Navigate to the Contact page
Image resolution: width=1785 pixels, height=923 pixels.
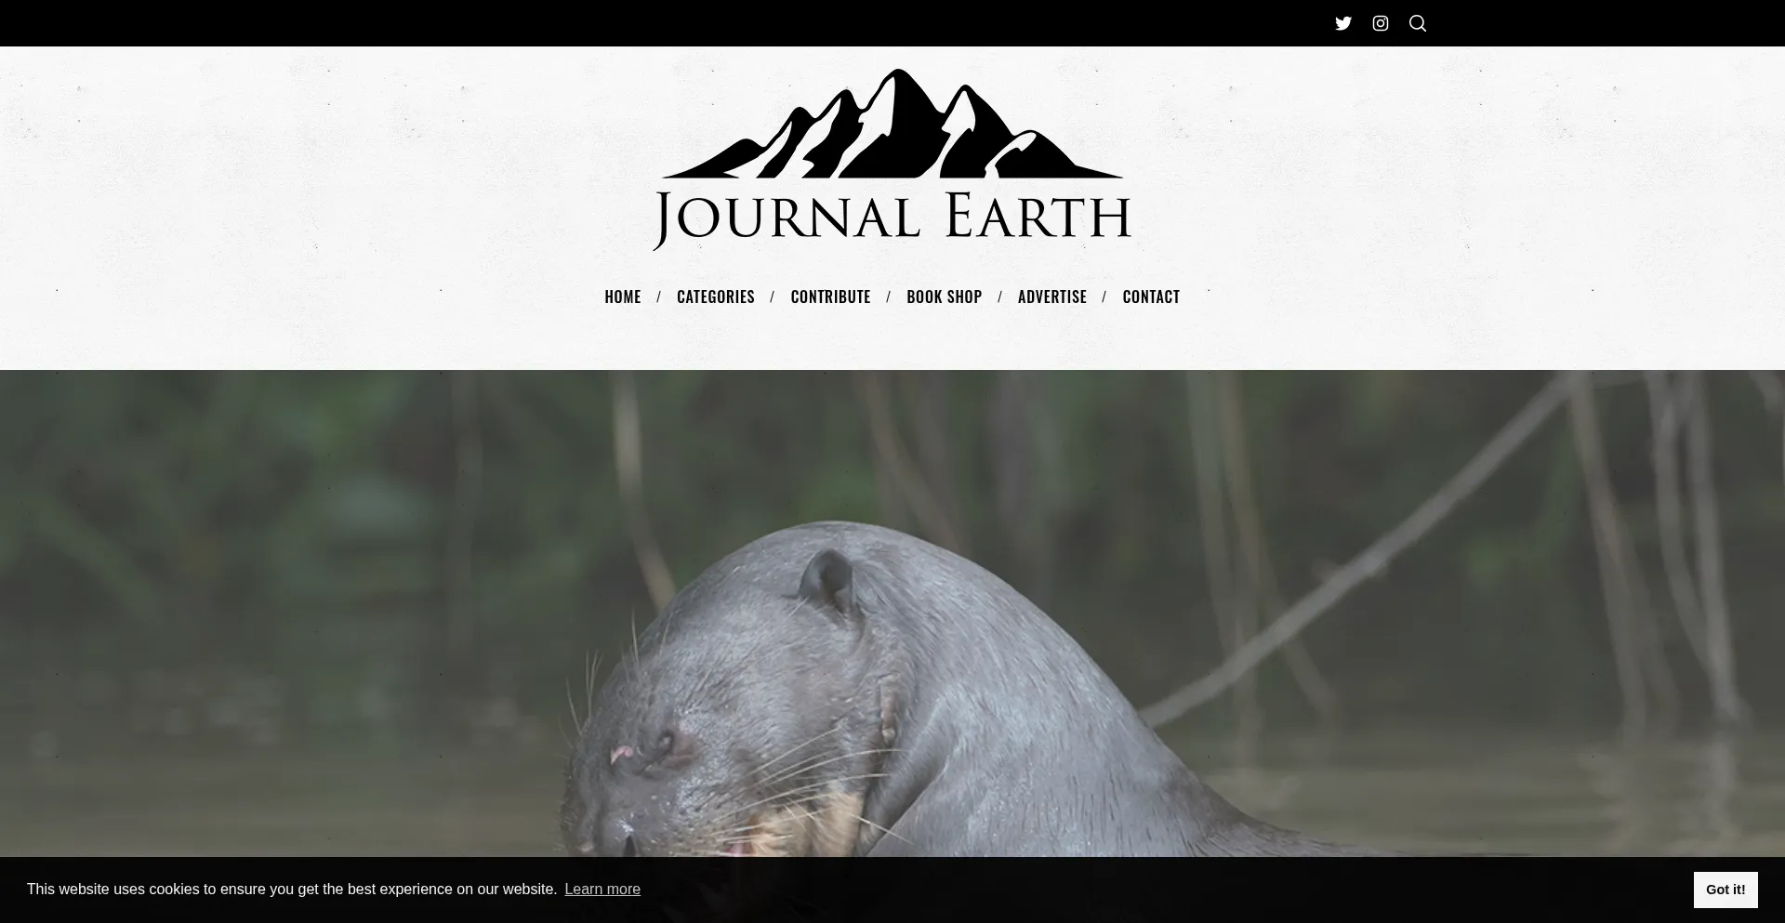click(1151, 297)
